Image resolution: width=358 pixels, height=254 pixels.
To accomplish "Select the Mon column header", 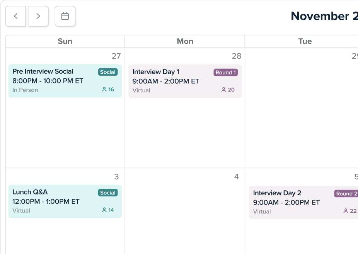I will click(x=185, y=41).
